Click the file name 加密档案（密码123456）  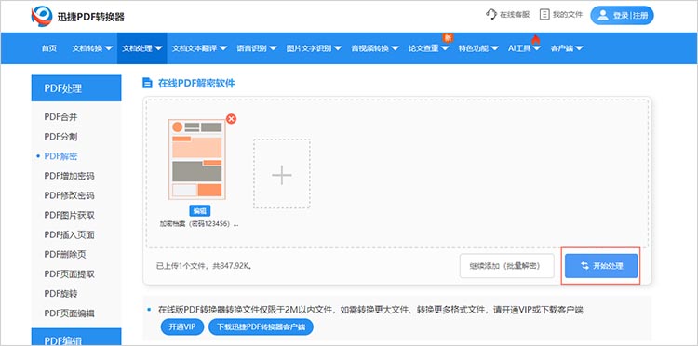click(199, 224)
